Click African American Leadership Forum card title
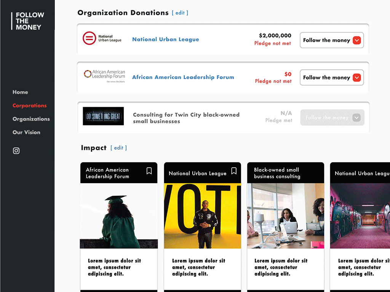The image size is (390, 292). [107, 173]
